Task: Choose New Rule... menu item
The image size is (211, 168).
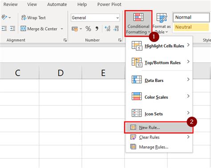Action: (x=159, y=127)
